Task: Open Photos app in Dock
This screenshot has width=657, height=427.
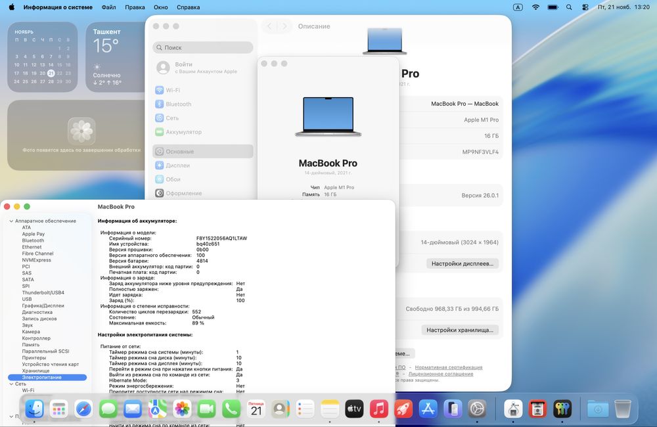Action: coord(182,409)
